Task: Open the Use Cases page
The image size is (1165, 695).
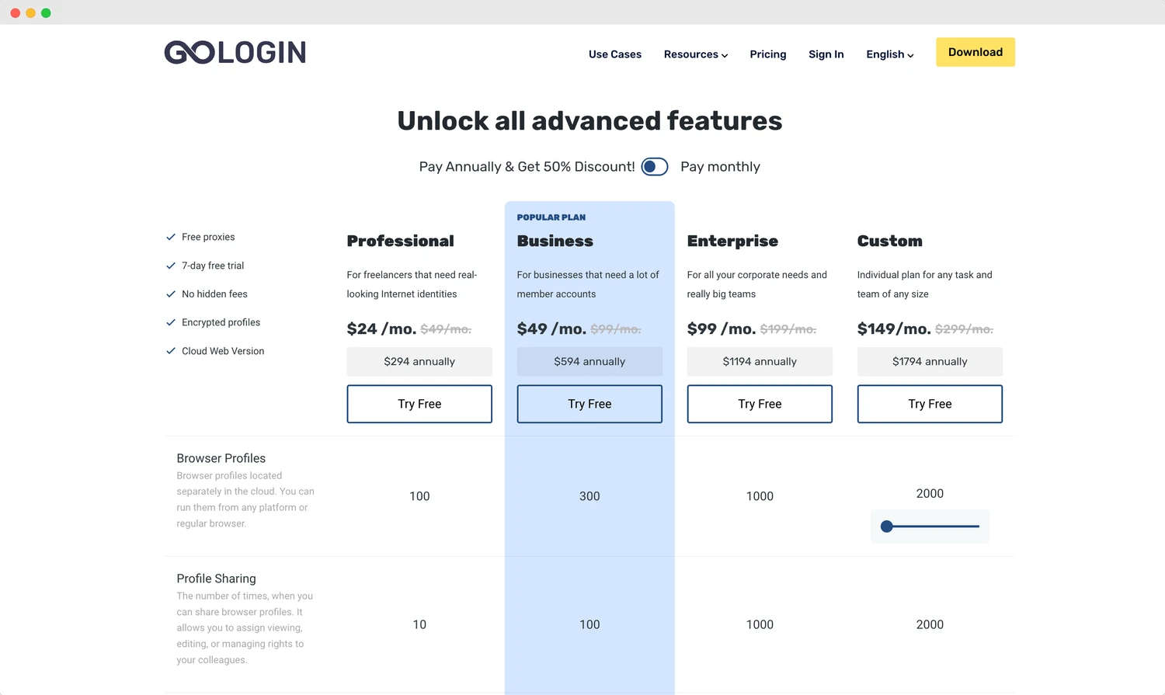Action: 615,54
